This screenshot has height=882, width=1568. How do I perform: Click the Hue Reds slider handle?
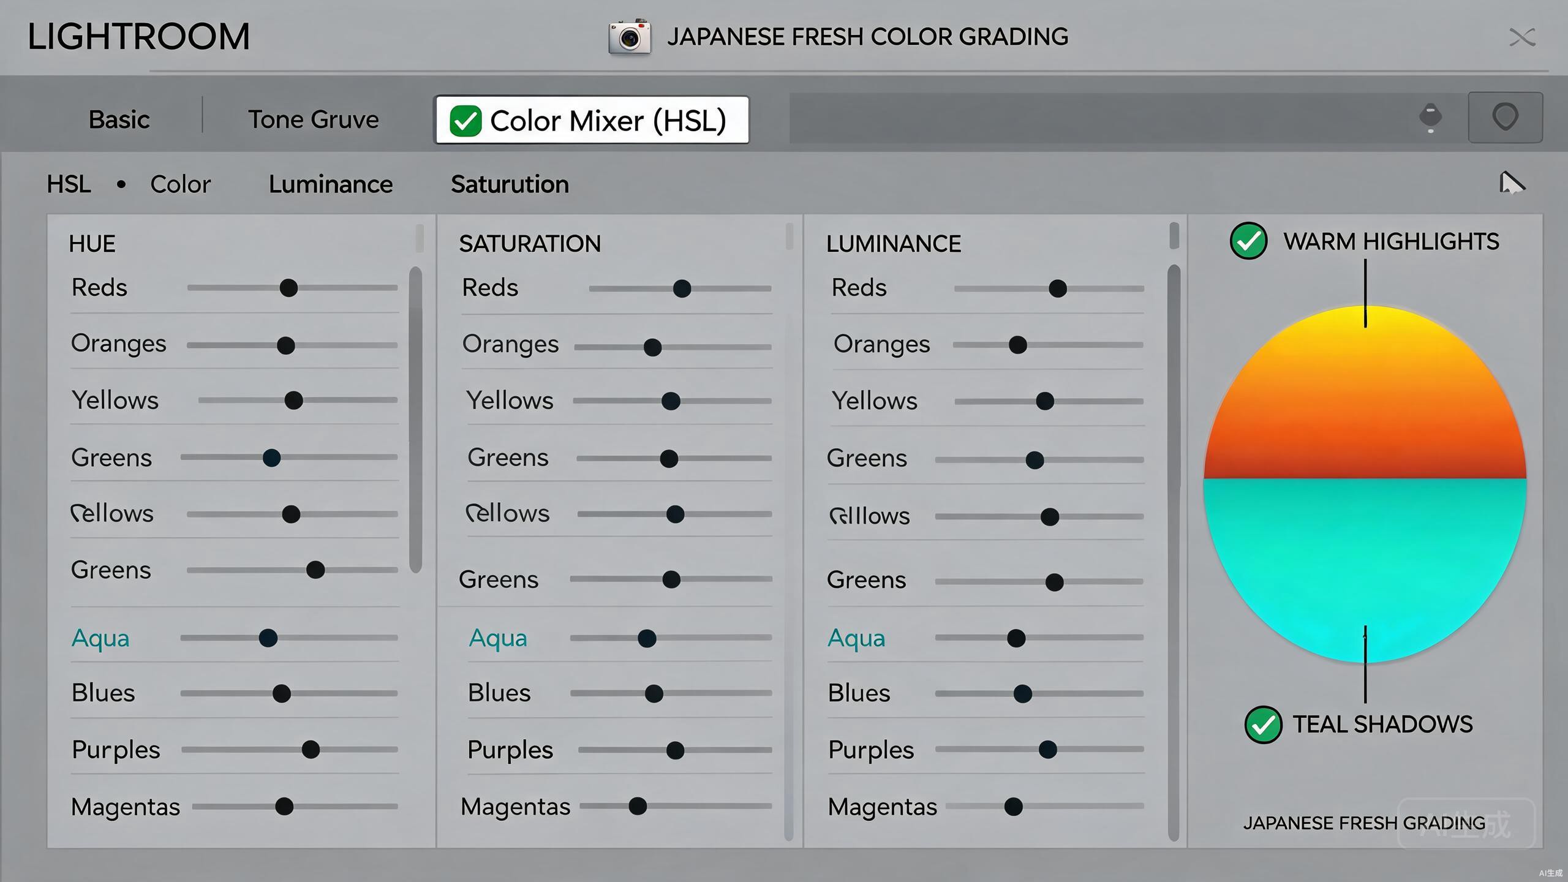pyautogui.click(x=288, y=288)
